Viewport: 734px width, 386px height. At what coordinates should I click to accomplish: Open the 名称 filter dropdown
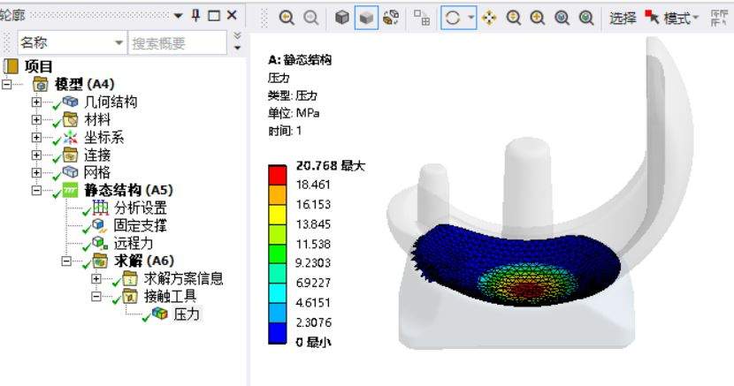tap(119, 42)
